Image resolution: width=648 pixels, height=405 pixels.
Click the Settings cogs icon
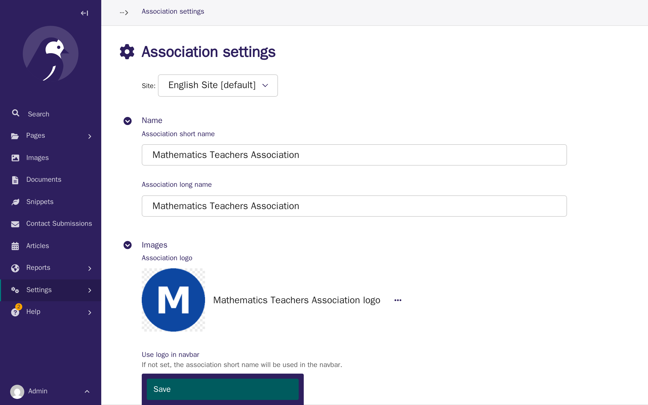(15, 290)
